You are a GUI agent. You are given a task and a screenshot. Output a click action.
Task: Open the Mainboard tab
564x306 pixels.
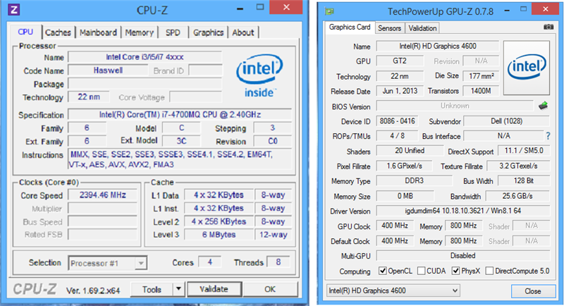pyautogui.click(x=98, y=32)
